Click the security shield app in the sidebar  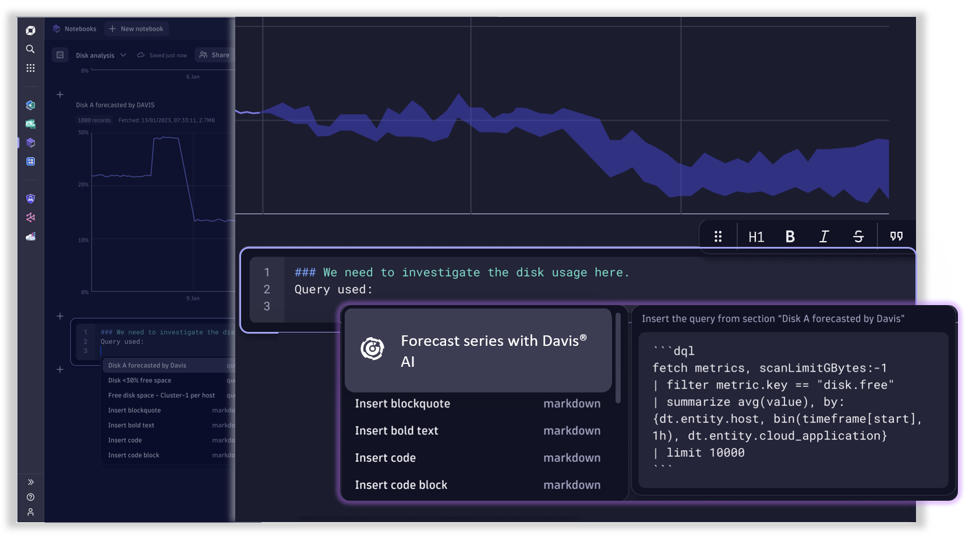click(30, 198)
